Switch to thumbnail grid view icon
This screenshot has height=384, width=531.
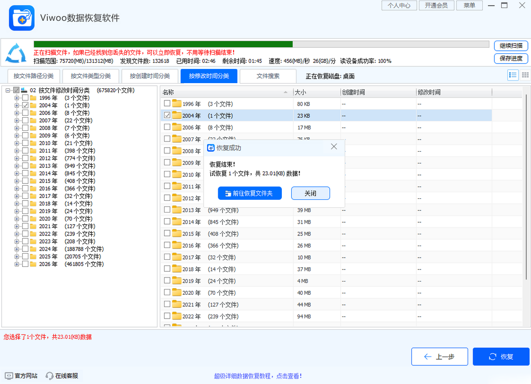point(525,76)
